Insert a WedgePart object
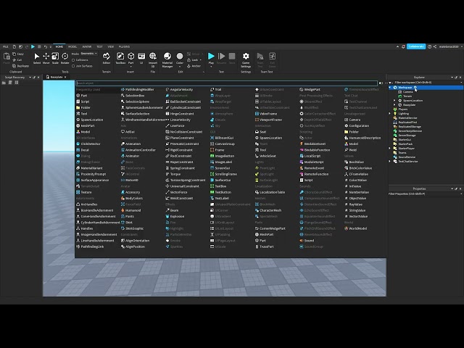464x348 pixels. click(x=310, y=89)
